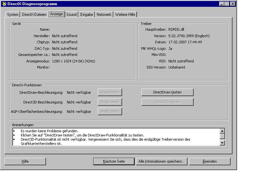Click the note 'Direct3D-Funktionalität ist nicht verfügbar'
Viewport: 259px width, 194px height.
106,141
